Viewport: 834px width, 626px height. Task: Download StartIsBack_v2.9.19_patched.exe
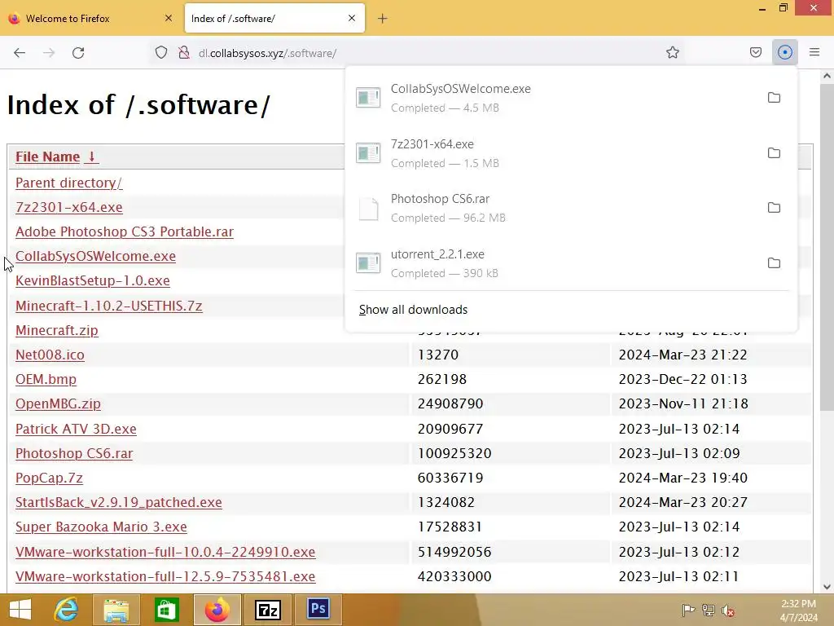click(119, 502)
